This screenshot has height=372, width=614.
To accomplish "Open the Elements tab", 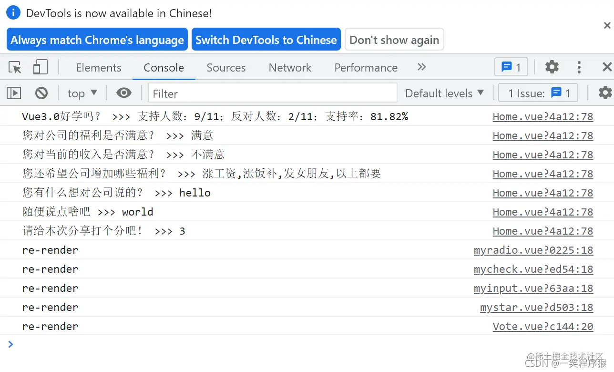I will click(99, 68).
